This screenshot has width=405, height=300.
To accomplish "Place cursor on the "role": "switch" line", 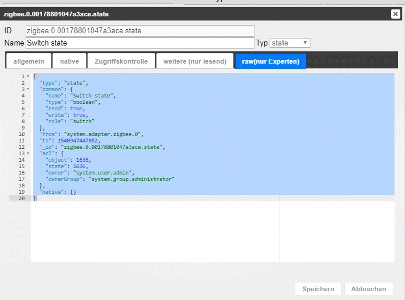I will [69, 121].
